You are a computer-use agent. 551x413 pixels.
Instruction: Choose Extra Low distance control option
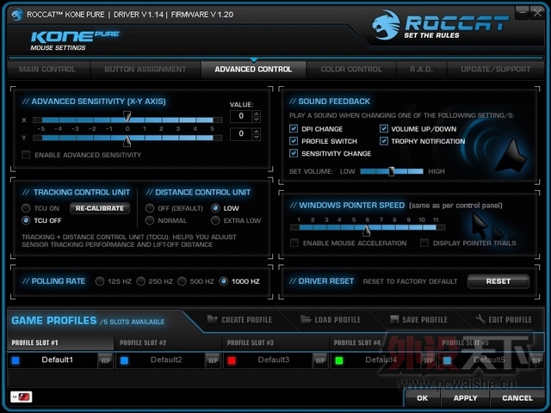tap(215, 220)
